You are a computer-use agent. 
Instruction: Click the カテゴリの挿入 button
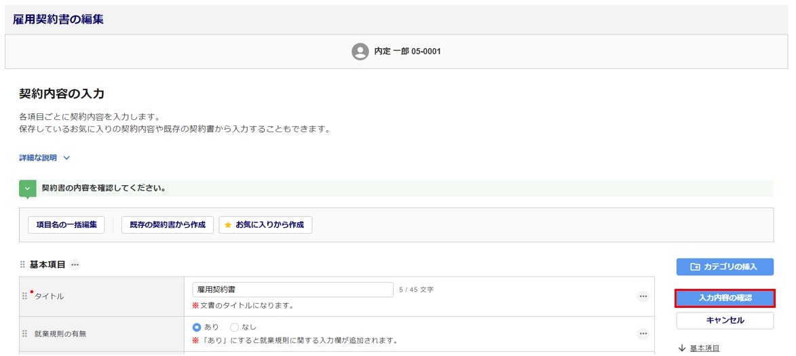tap(724, 266)
